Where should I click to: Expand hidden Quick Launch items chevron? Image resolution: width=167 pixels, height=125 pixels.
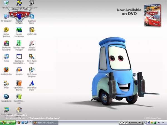pos(30,122)
